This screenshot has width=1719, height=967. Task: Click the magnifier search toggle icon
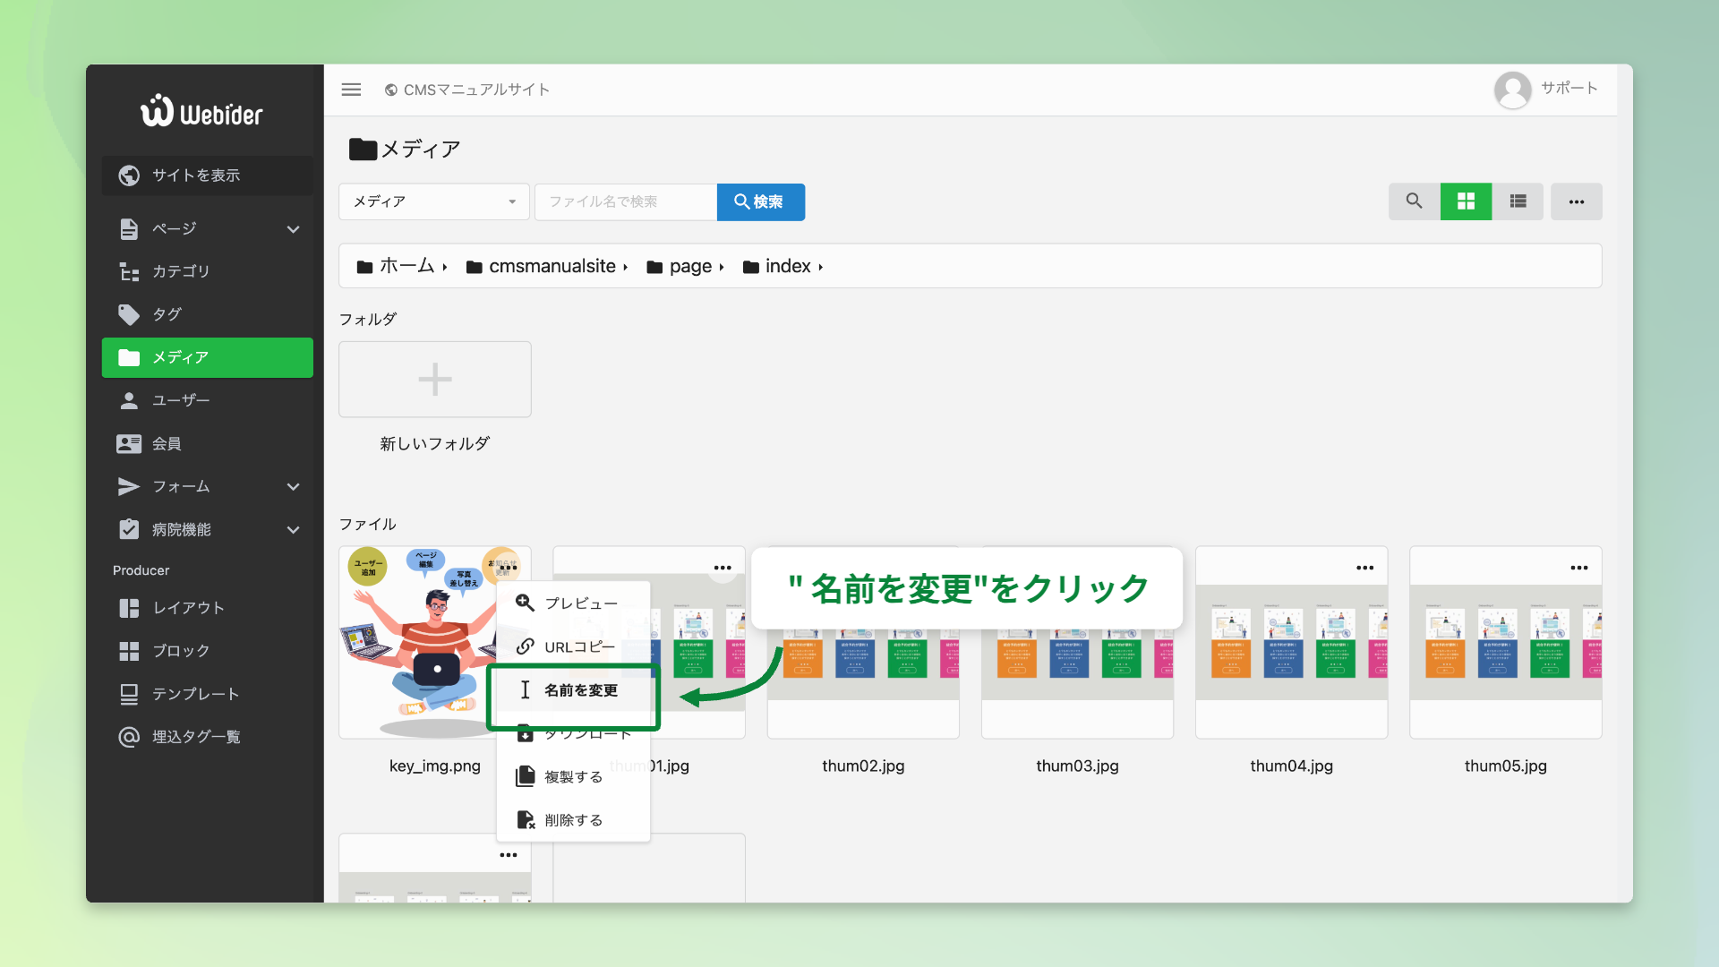click(1414, 201)
